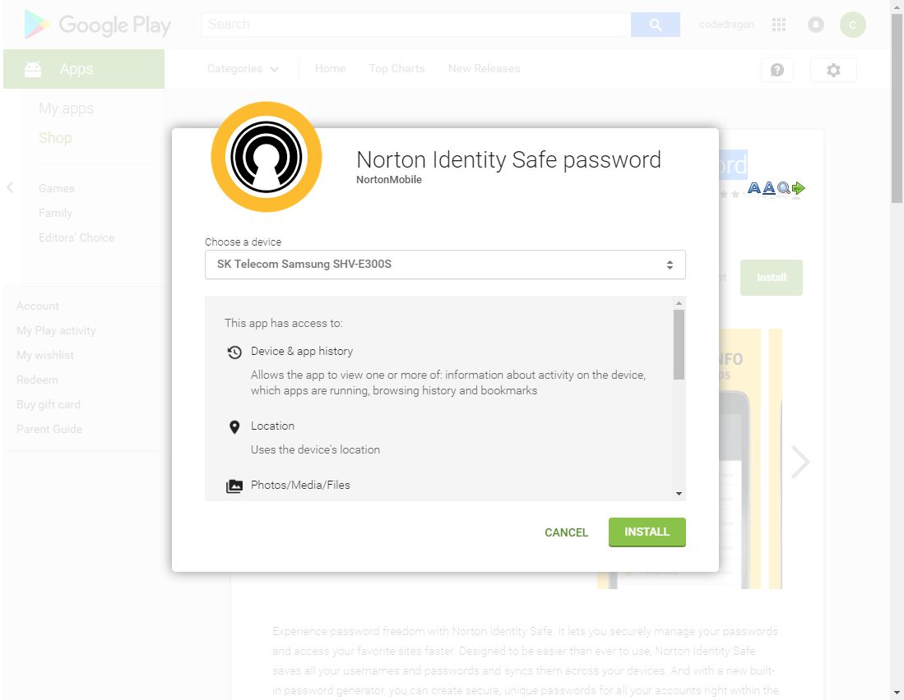Click the Photos/Media/Files icon
The height and width of the screenshot is (700, 904).
coord(234,486)
